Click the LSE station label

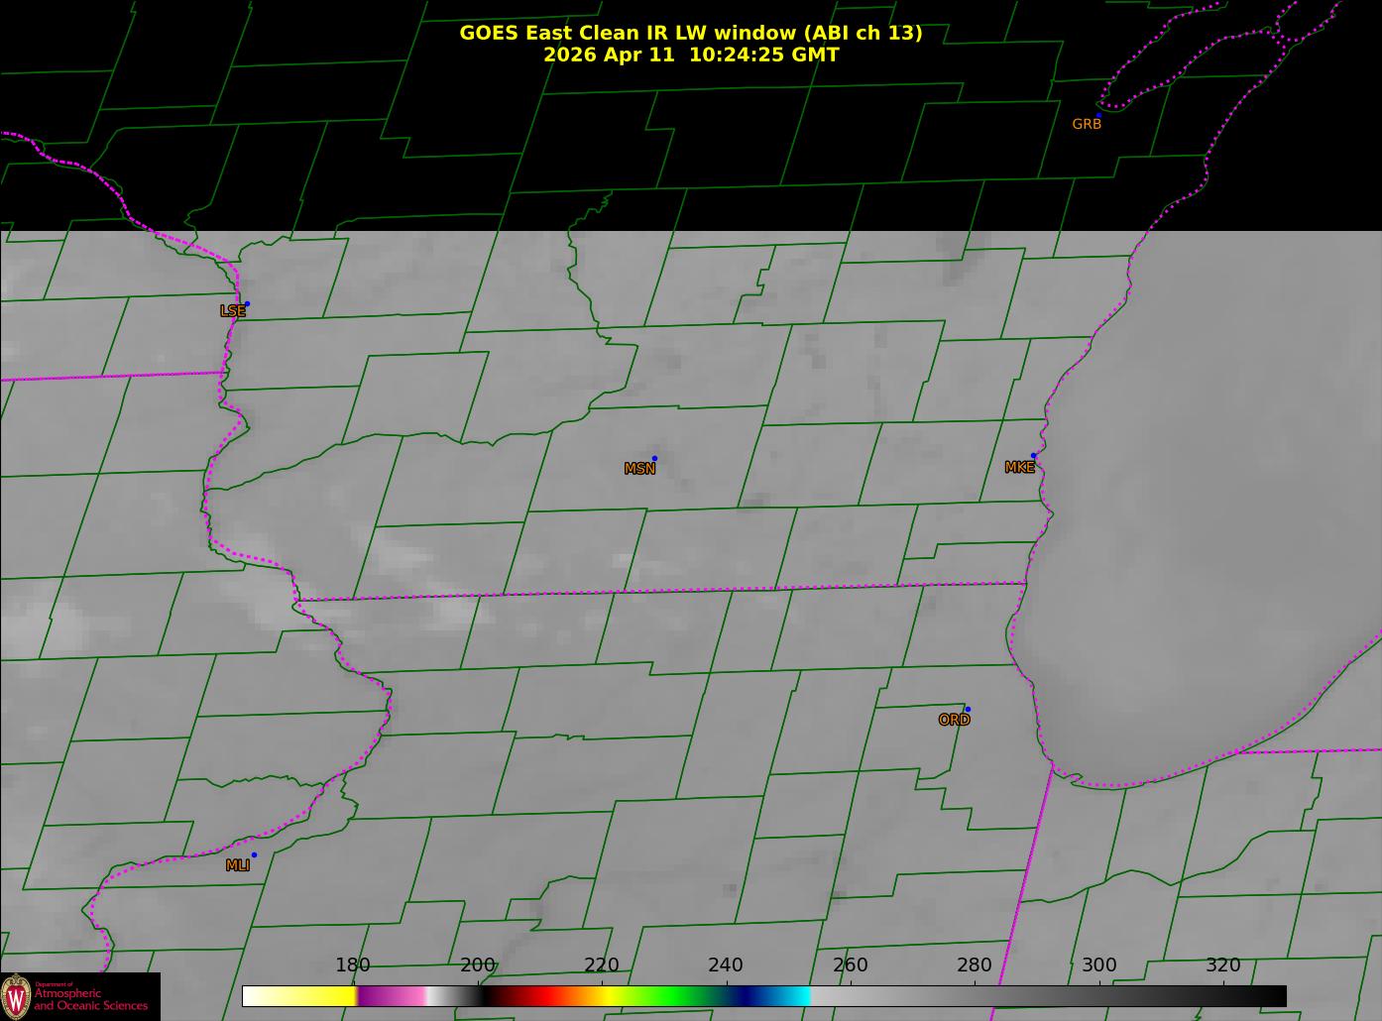click(232, 311)
